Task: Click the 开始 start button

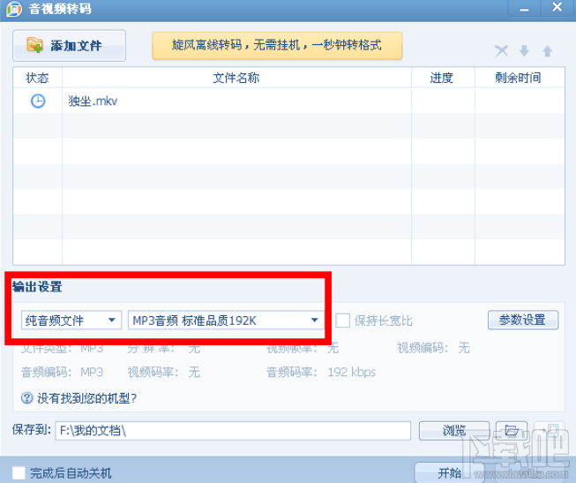Action: pyautogui.click(x=450, y=472)
